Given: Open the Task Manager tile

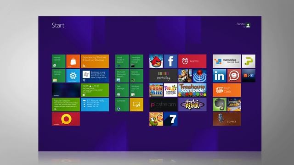Looking at the screenshot, I should point(122,90).
